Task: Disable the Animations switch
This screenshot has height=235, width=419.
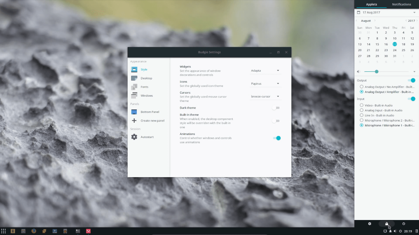Action: coord(277,138)
